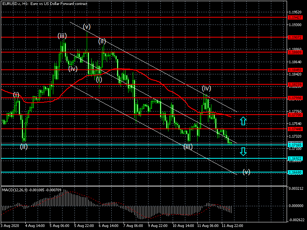
Task: Select the (iv) wave label above the 11 Aug peak
Action: (x=206, y=89)
